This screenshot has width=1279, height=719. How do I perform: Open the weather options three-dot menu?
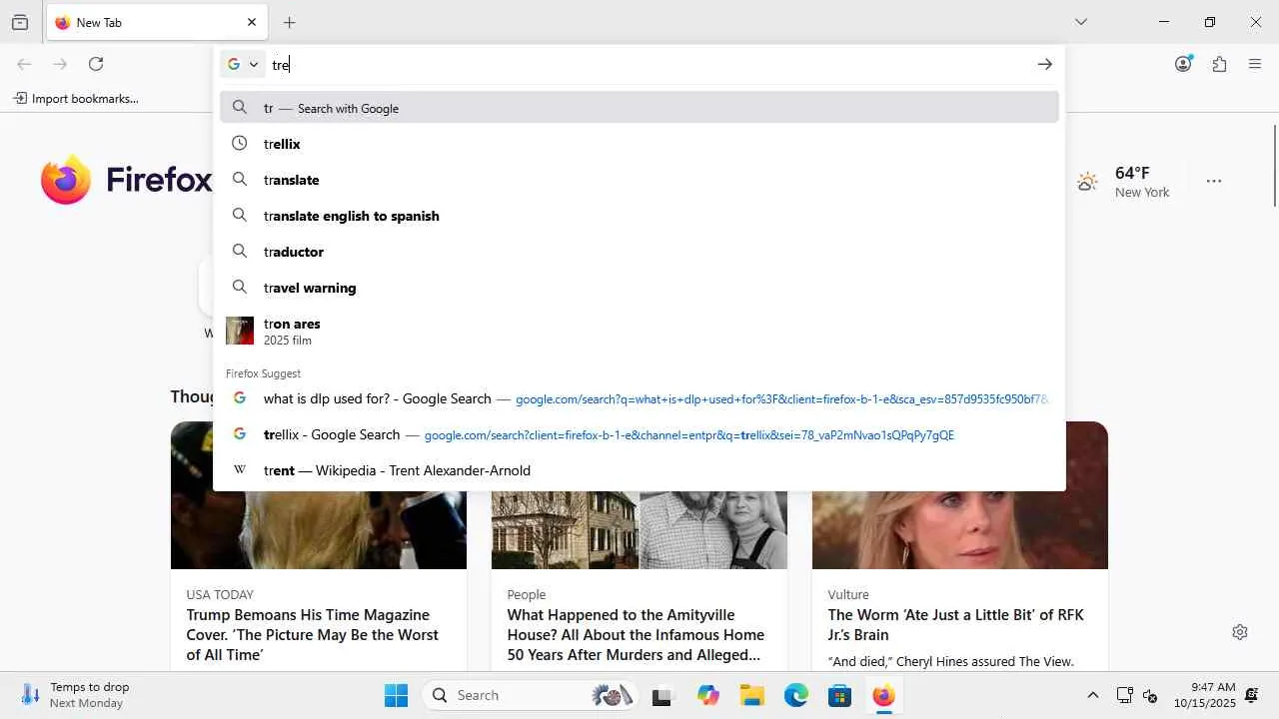[x=1214, y=181]
